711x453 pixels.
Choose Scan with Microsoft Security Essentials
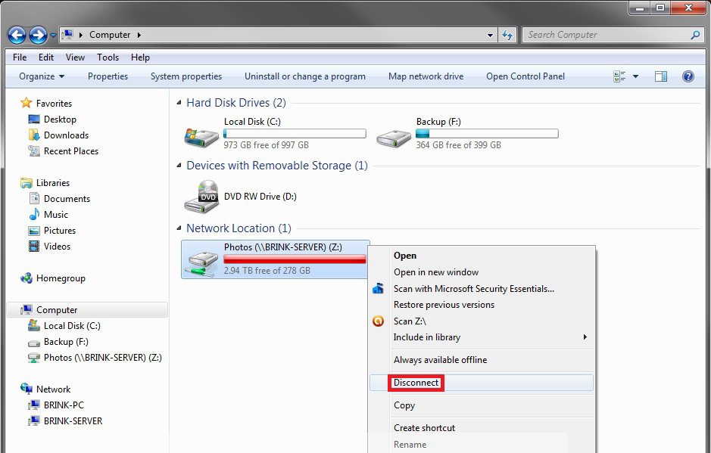click(482, 289)
